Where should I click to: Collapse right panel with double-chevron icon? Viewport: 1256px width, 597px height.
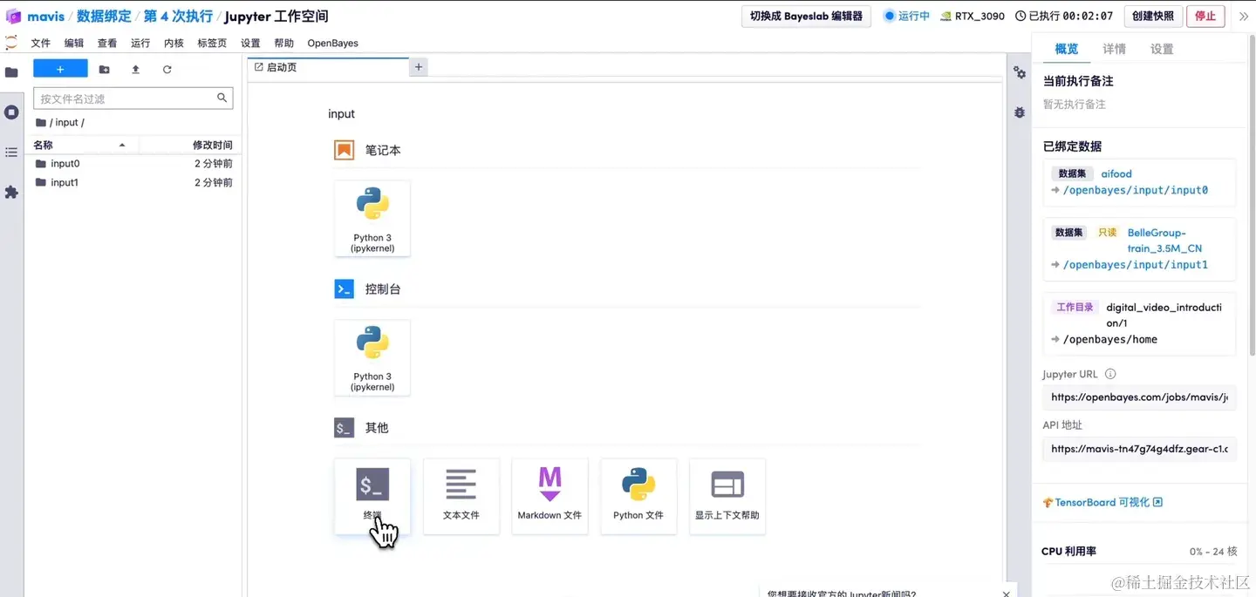click(x=1244, y=17)
